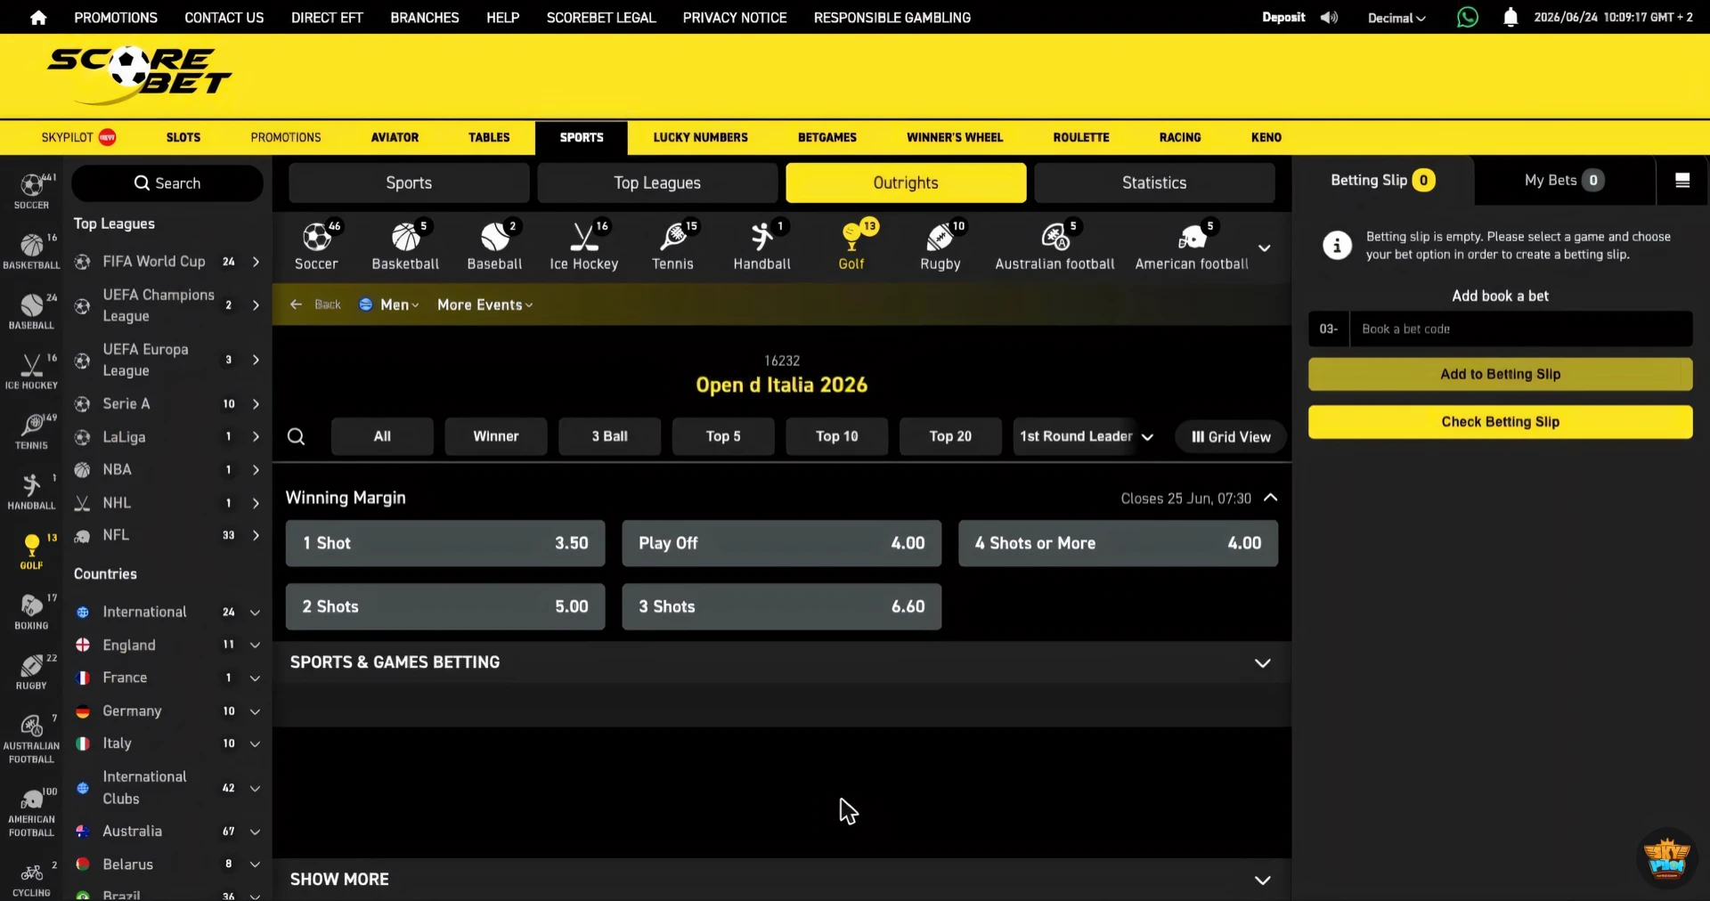The image size is (1710, 901).
Task: Select Soccer in left sports sidebar
Action: click(31, 191)
